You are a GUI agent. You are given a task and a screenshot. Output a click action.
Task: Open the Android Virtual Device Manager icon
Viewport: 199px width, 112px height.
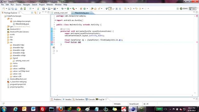click(25, 9)
